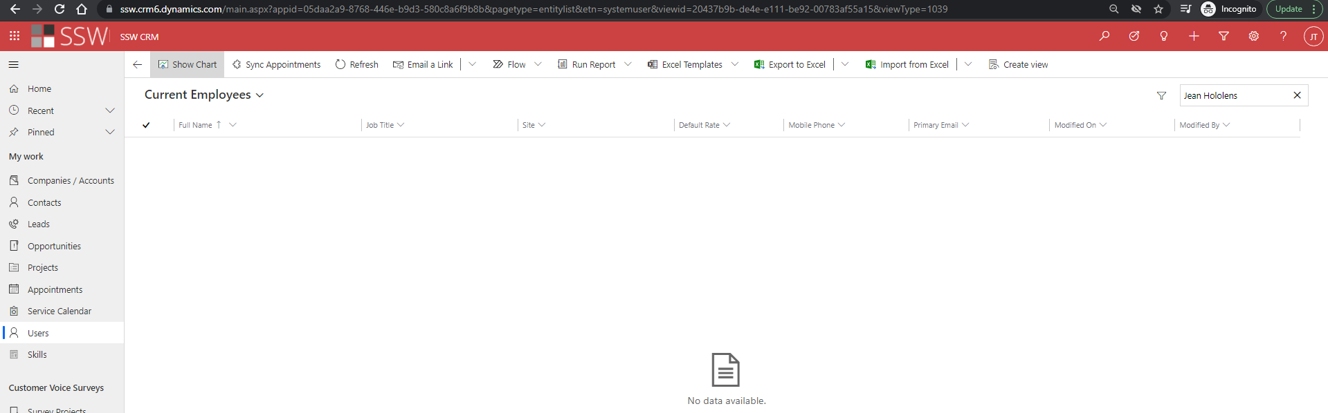The width and height of the screenshot is (1328, 413).
Task: Click the Refresh button
Action: pyautogui.click(x=357, y=64)
